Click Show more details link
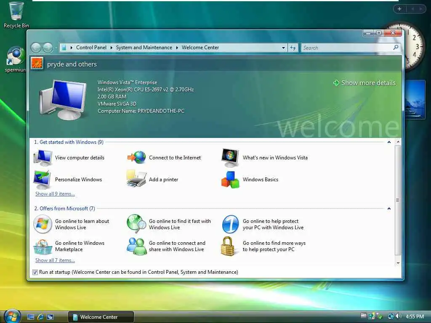This screenshot has width=431, height=323. tap(364, 83)
